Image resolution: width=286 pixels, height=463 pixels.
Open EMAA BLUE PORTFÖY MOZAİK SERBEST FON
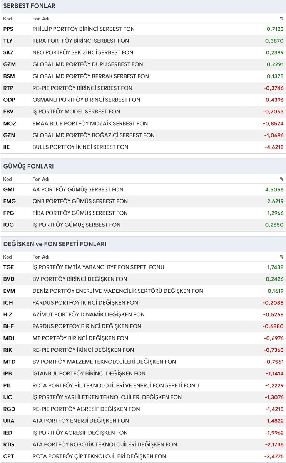(x=90, y=123)
